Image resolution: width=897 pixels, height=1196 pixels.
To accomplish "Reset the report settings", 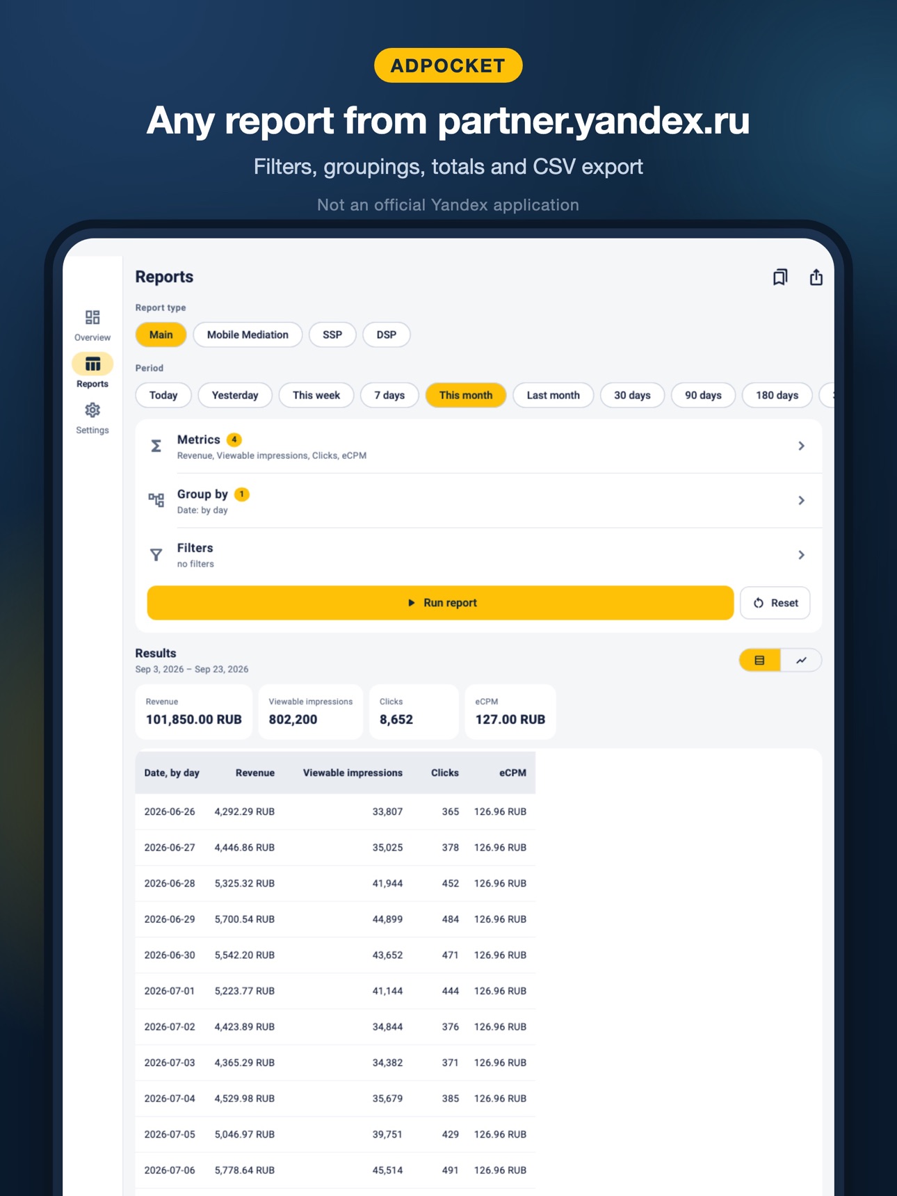I will [775, 603].
